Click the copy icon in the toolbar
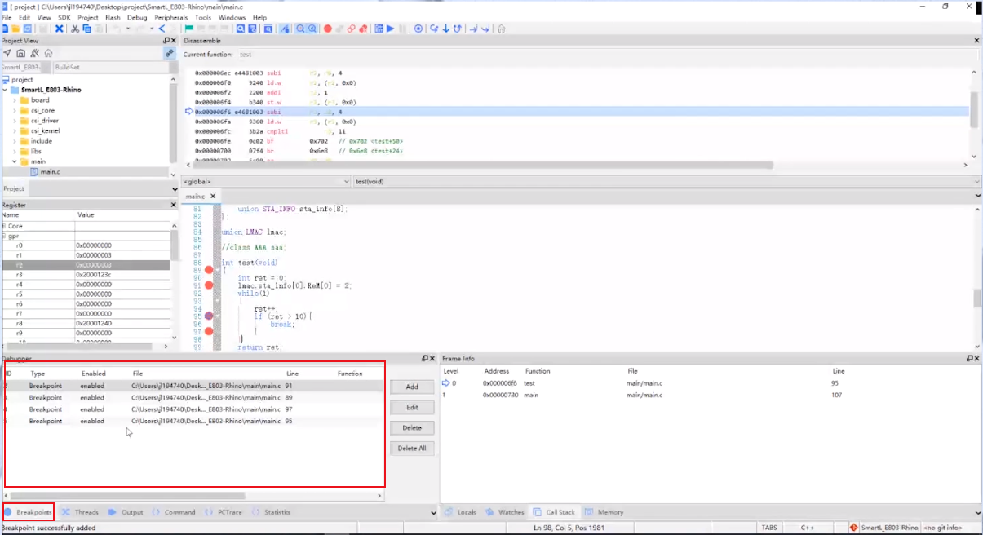983x535 pixels. click(86, 29)
